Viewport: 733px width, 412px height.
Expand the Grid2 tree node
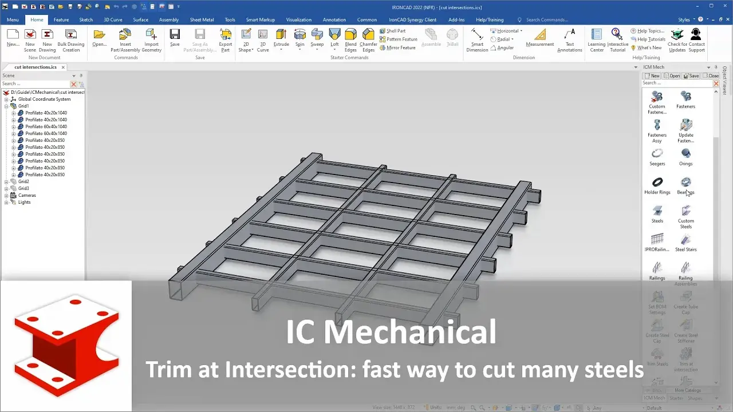[6, 182]
